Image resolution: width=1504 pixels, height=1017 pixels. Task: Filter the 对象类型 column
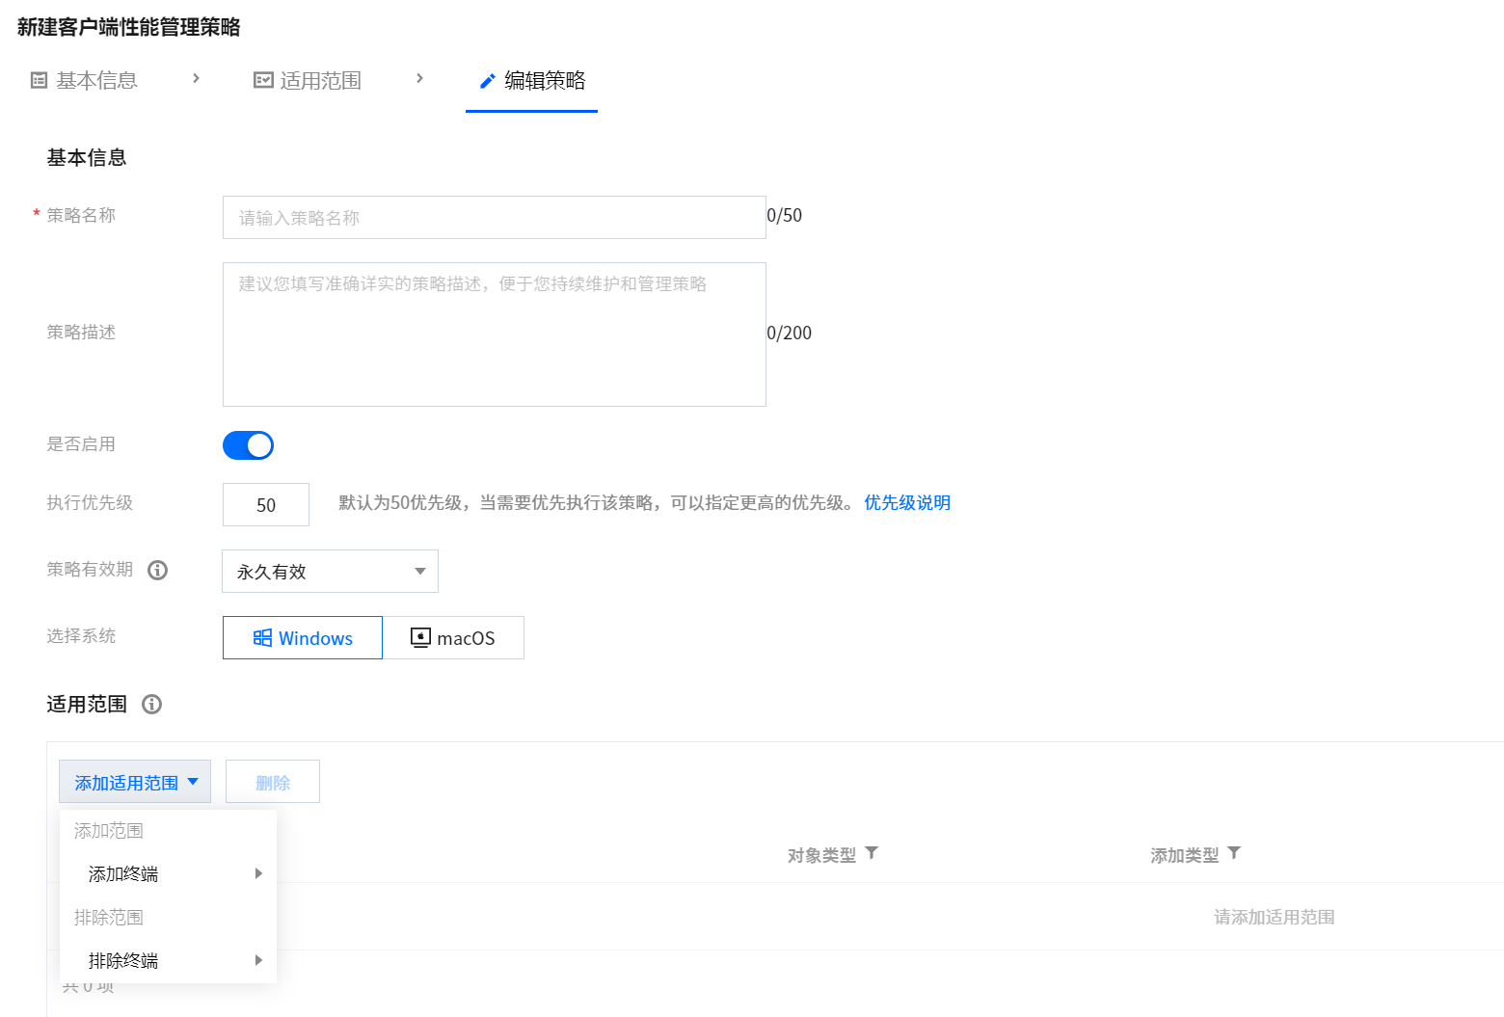(x=872, y=853)
